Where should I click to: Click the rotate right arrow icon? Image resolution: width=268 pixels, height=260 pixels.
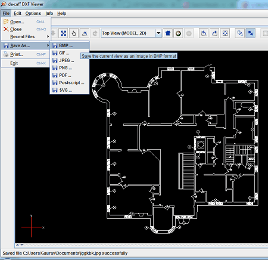[x=214, y=33]
